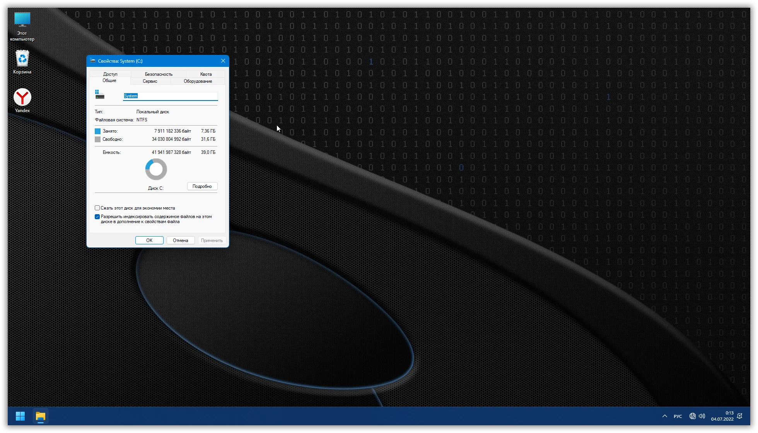758x433 pixels.
Task: Open the notifications bell icon
Action: pos(739,416)
